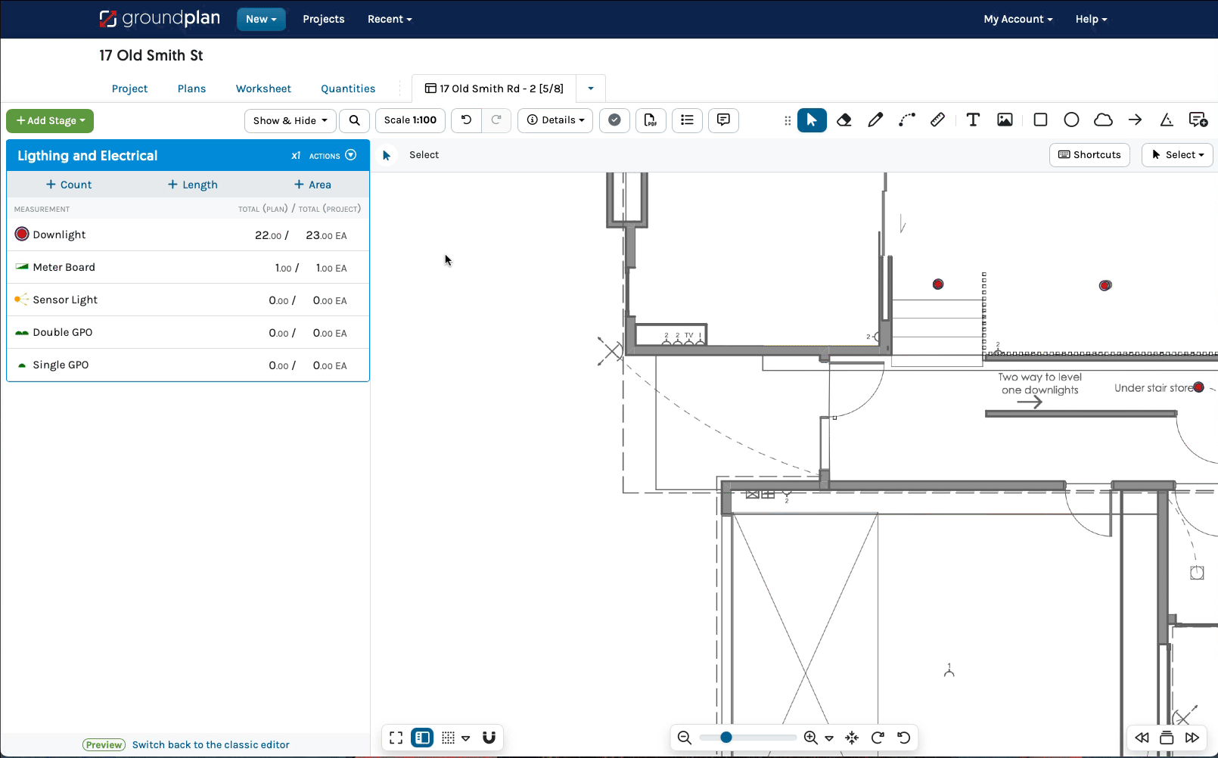Rotate the plan clockwise
This screenshot has height=758, width=1218.
[878, 738]
